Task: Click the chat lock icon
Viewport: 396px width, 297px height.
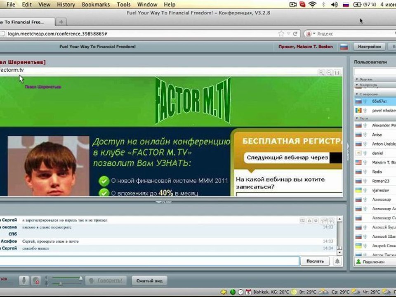Action: point(309,220)
